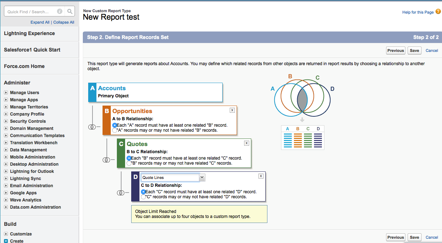Image resolution: width=442 pixels, height=243 pixels.
Task: Select 'Each B record must have at least one related C record'
Action: 129,158
